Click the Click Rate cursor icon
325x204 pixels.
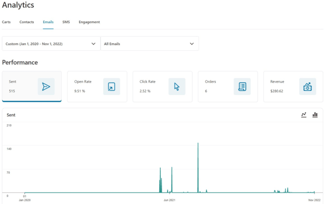click(177, 87)
